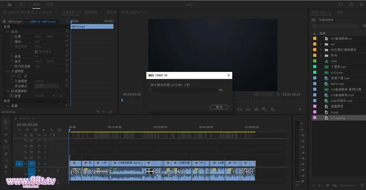
Task: Switch to the 编辑 tab
Action: point(36,5)
